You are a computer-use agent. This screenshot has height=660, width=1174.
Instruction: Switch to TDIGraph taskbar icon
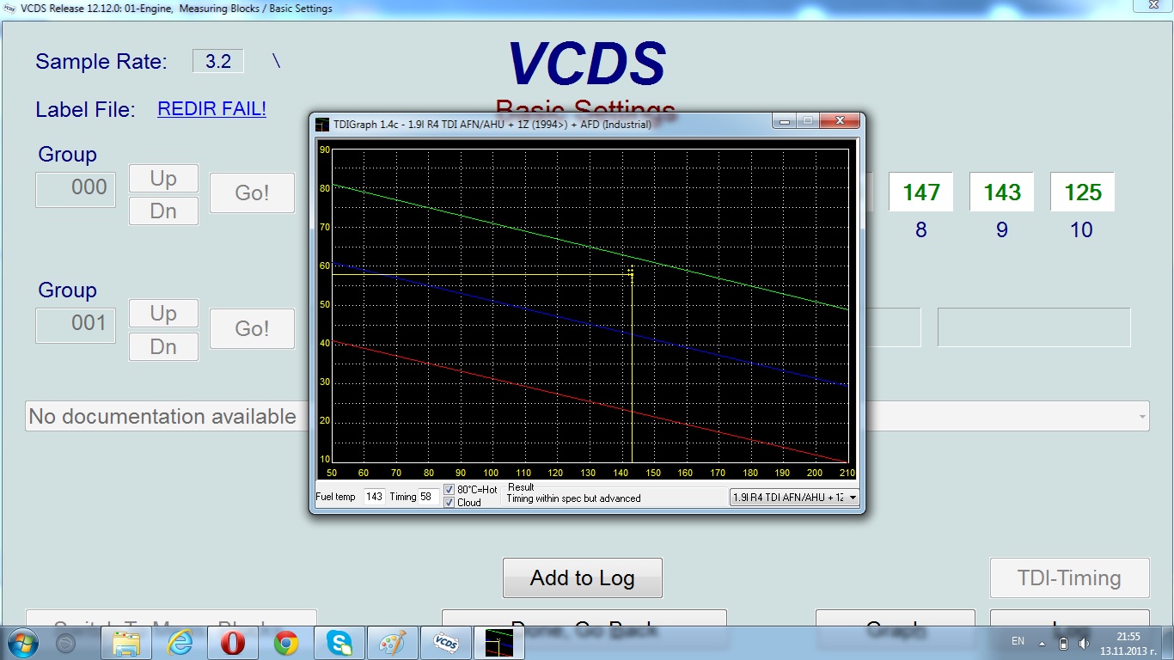click(x=498, y=643)
